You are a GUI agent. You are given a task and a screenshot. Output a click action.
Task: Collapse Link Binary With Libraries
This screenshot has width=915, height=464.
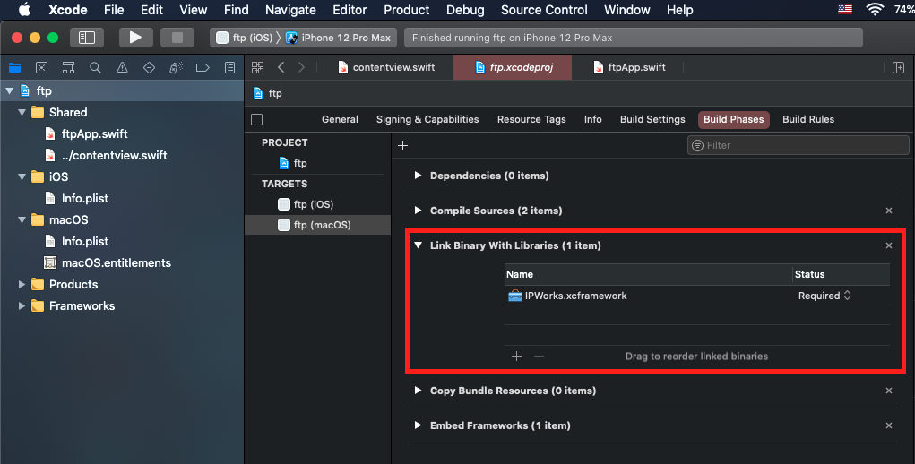[x=418, y=245]
